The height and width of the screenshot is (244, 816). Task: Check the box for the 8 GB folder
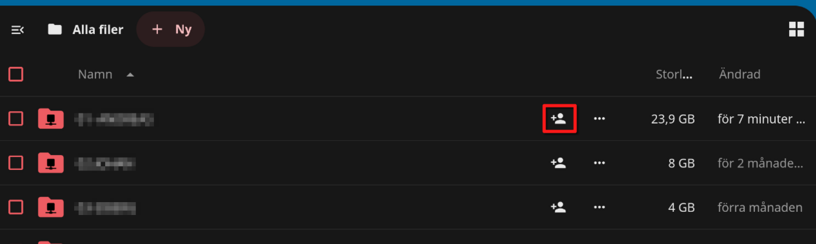(x=16, y=163)
